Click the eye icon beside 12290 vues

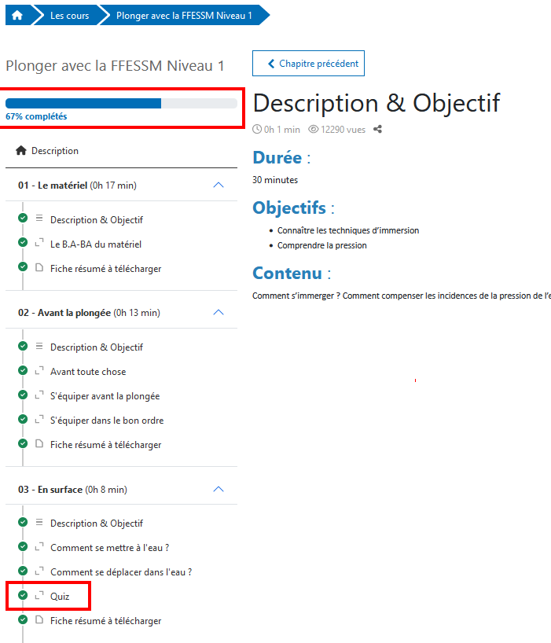(x=313, y=129)
